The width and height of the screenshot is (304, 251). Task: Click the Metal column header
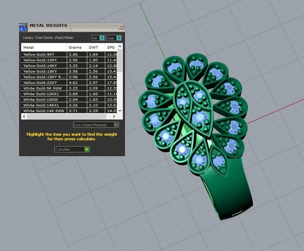[x=44, y=47]
